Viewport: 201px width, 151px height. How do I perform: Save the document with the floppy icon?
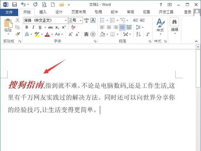pos(14,5)
